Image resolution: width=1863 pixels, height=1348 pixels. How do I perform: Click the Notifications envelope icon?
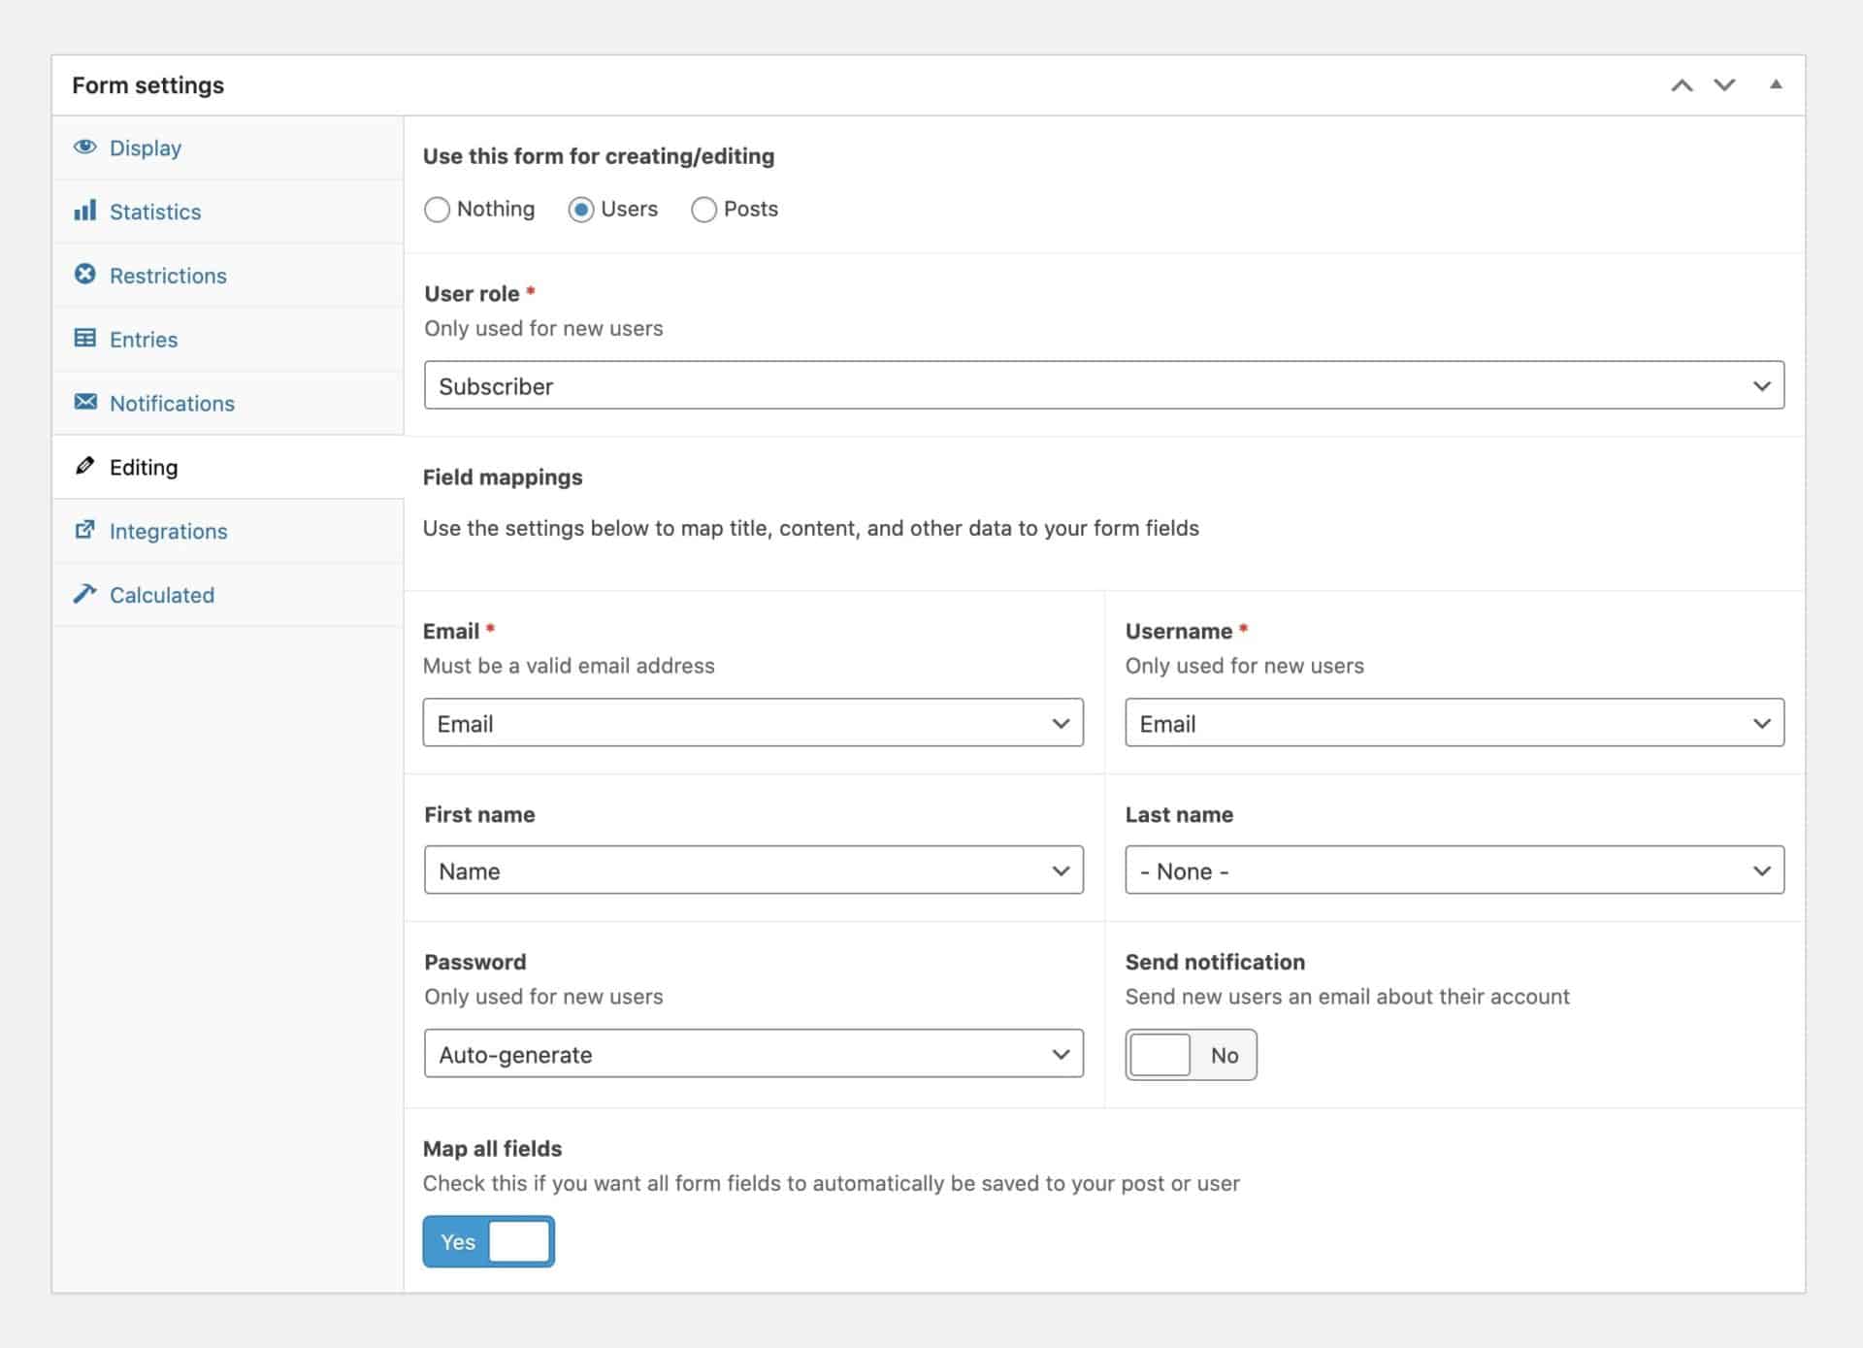[x=85, y=403]
